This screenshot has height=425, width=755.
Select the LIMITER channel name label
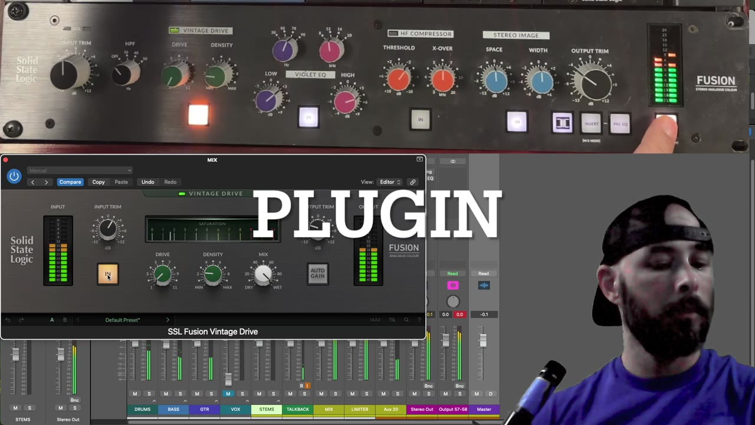(x=360, y=409)
